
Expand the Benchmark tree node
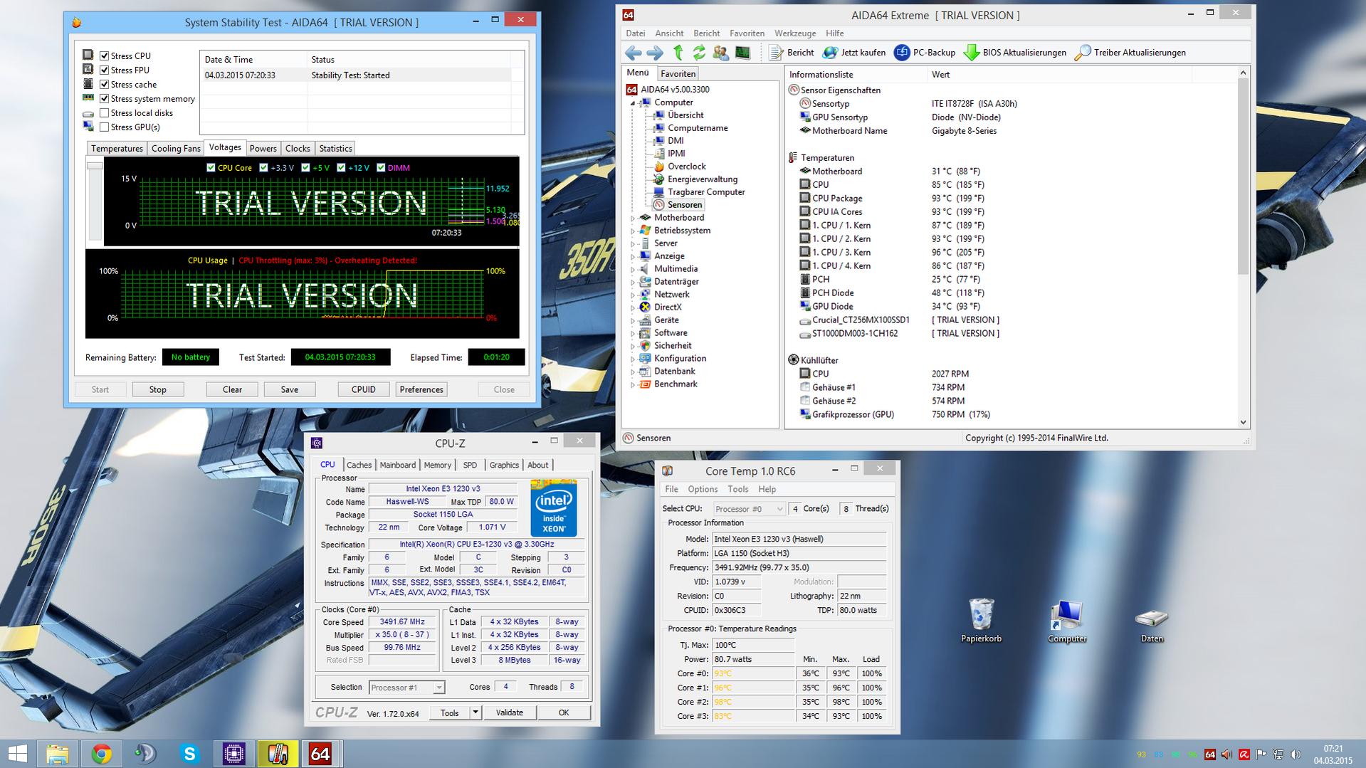coord(633,384)
